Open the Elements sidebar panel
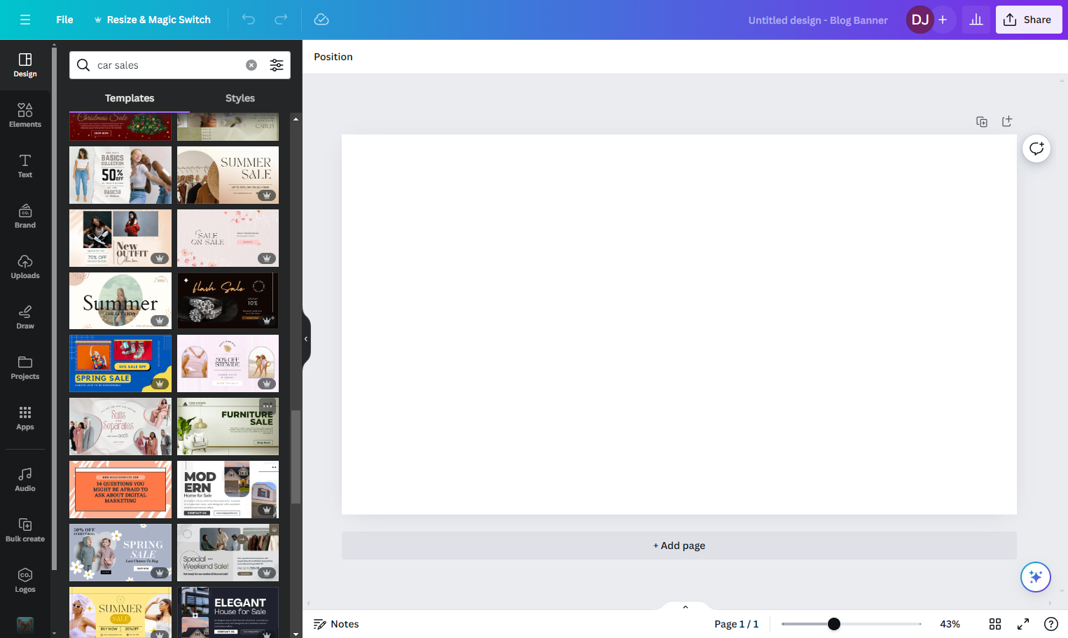1068x638 pixels. click(x=25, y=116)
